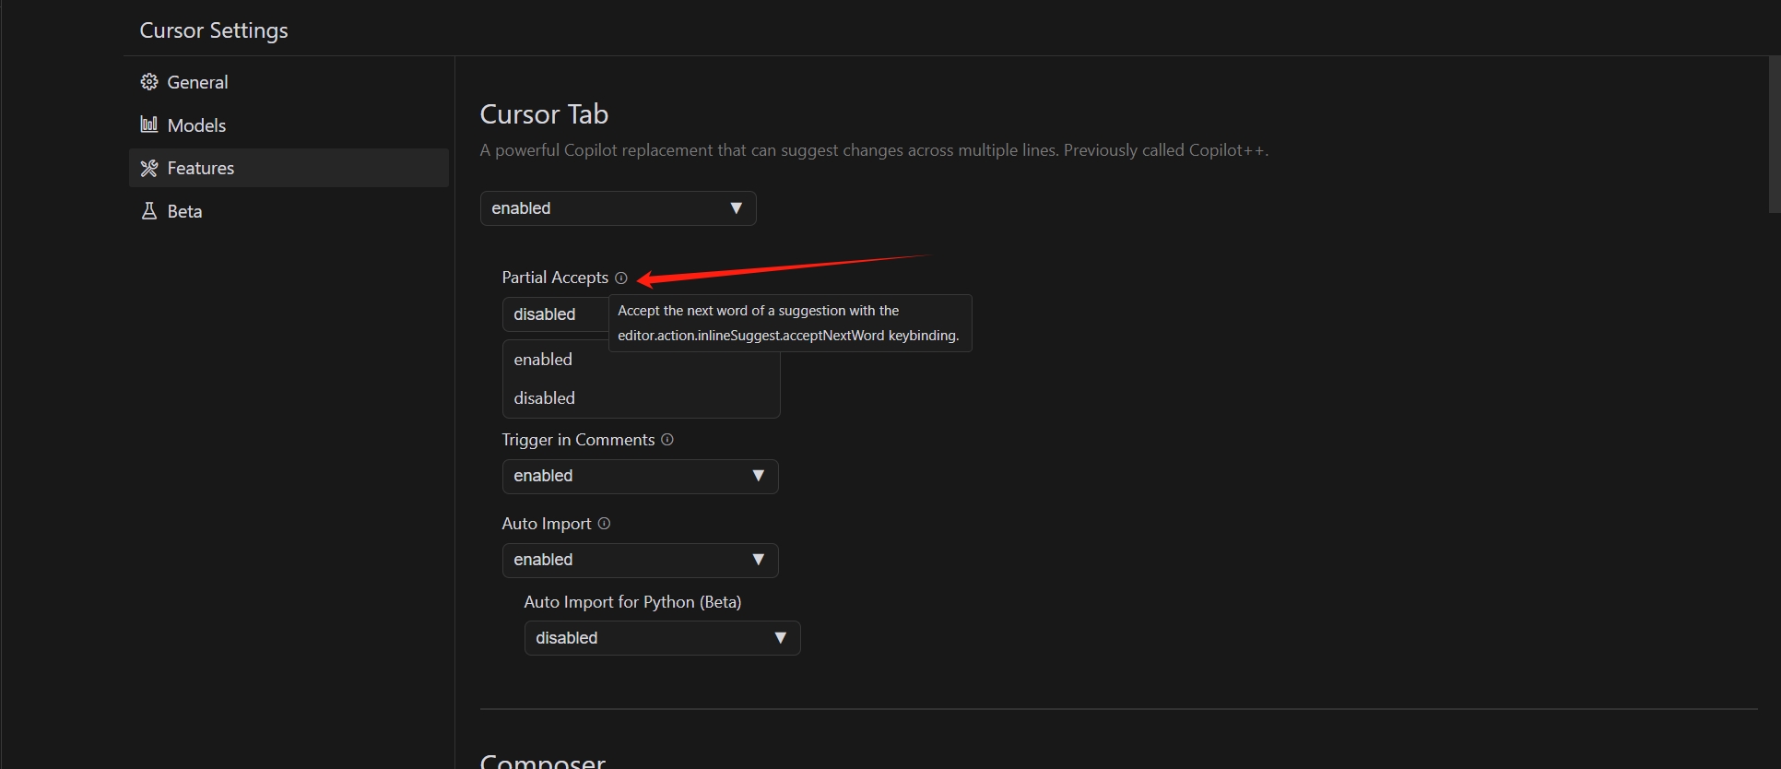Click the General gear icon in sidebar
This screenshot has height=769, width=1781.
(148, 82)
